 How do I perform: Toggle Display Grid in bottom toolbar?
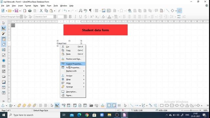tap(109, 106)
